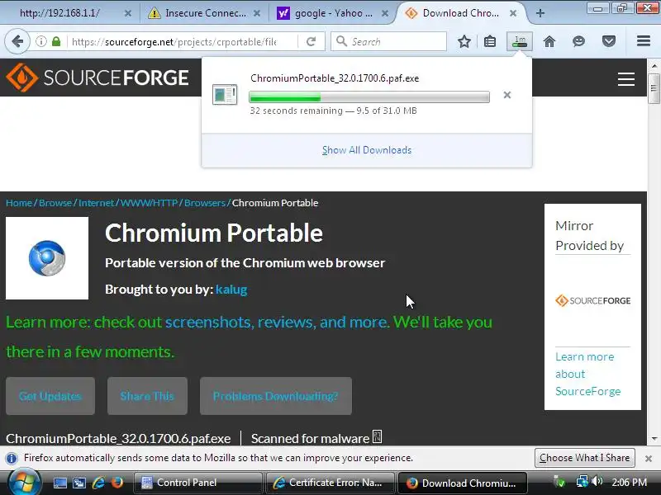The image size is (661, 495).
Task: Click the Show Desktop quick launch icon
Action: click(x=59, y=483)
